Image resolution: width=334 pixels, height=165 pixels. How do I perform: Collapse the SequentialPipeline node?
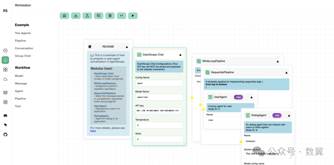point(286,72)
